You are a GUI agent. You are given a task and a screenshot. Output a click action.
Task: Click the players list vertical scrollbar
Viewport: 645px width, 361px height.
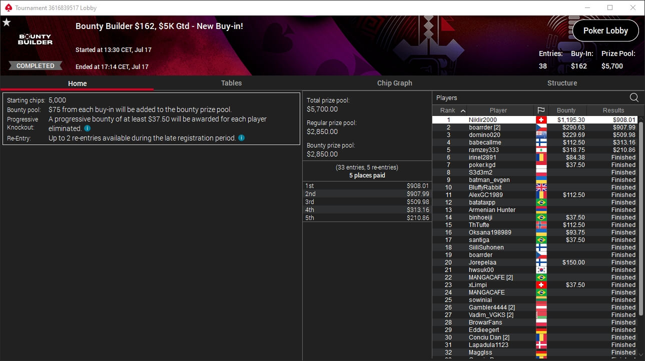641,219
